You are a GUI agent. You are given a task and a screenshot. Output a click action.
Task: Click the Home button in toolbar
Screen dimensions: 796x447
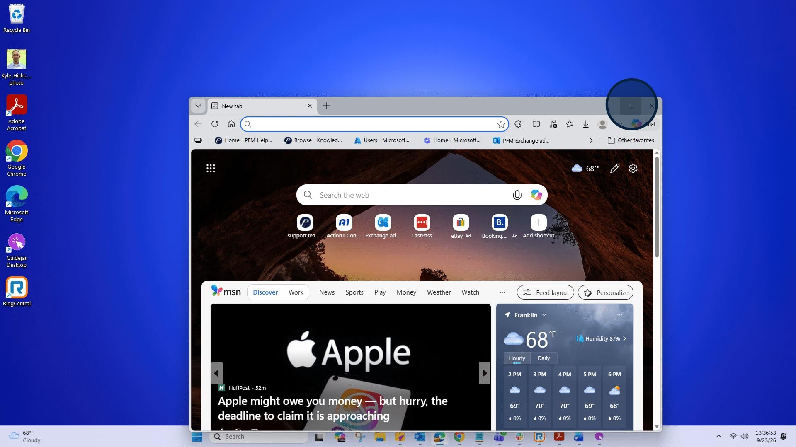pos(231,124)
